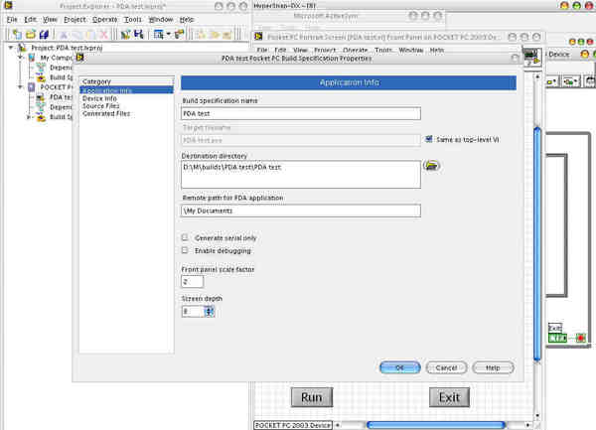Click Build Specifications icon under POCKET PC target
Image resolution: width=596 pixels, height=430 pixels.
point(41,117)
